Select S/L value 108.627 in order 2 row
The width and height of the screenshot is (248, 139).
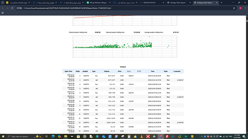pos(131,76)
